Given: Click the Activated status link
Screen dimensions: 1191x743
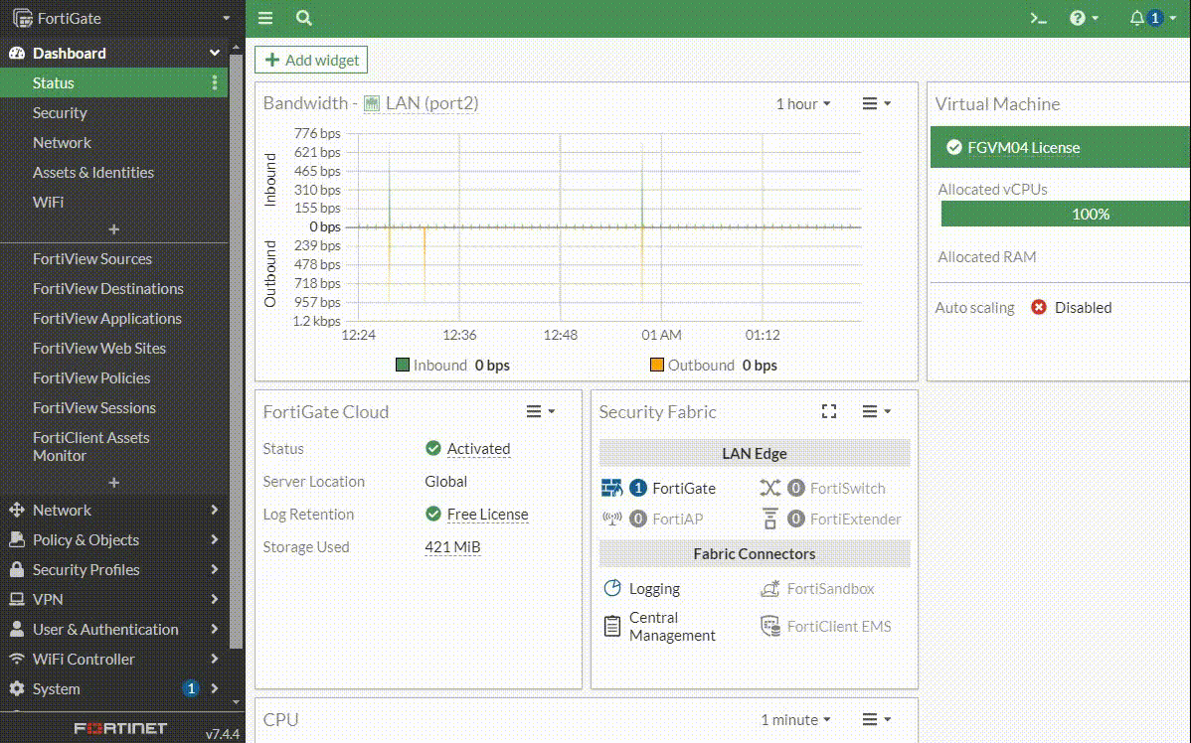Looking at the screenshot, I should 478,449.
